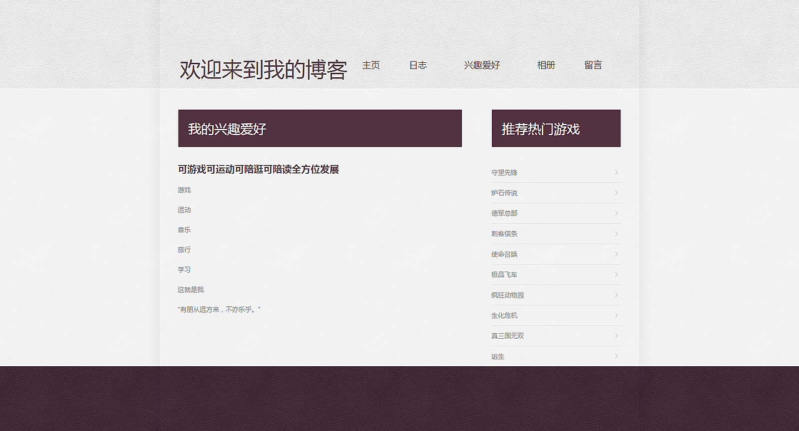
Task: Expand the 炉石传说 chevron arrow
Action: pyautogui.click(x=616, y=193)
